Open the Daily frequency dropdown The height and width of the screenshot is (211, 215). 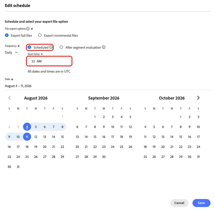click(11, 53)
